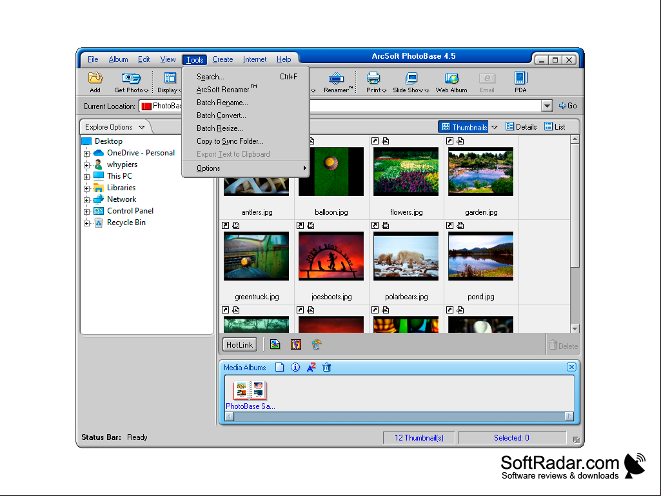Click the PDA toolbar icon
661x496 pixels.
click(520, 78)
